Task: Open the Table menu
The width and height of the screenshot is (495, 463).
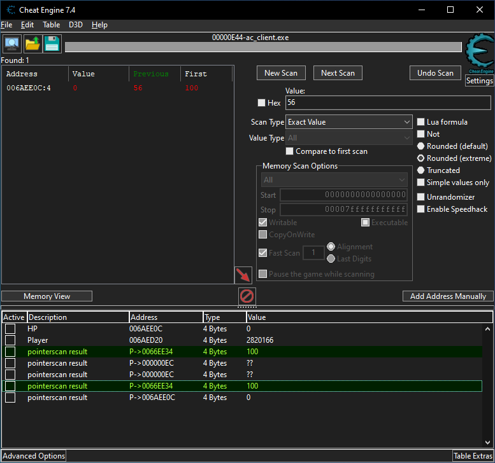Action: 51,25
